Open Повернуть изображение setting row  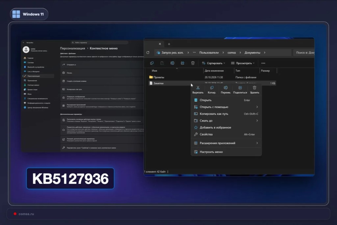(x=102, y=98)
